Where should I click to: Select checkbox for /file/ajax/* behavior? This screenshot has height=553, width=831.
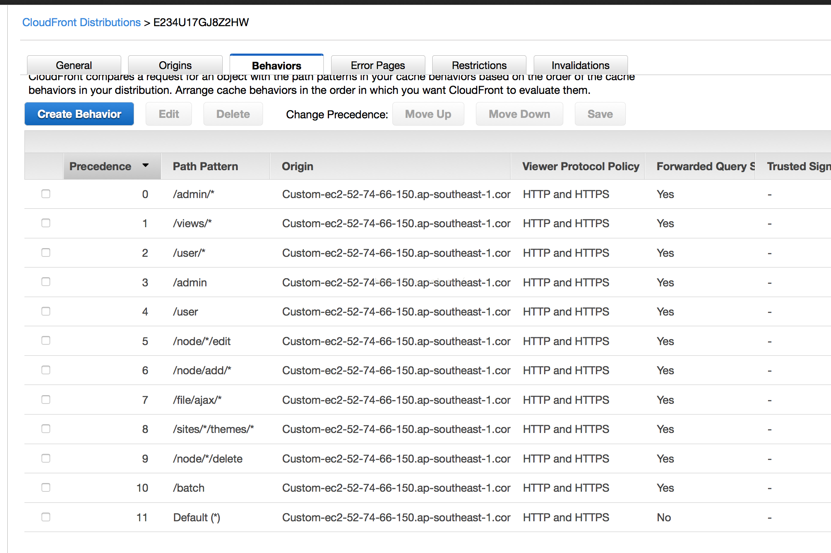click(x=46, y=400)
